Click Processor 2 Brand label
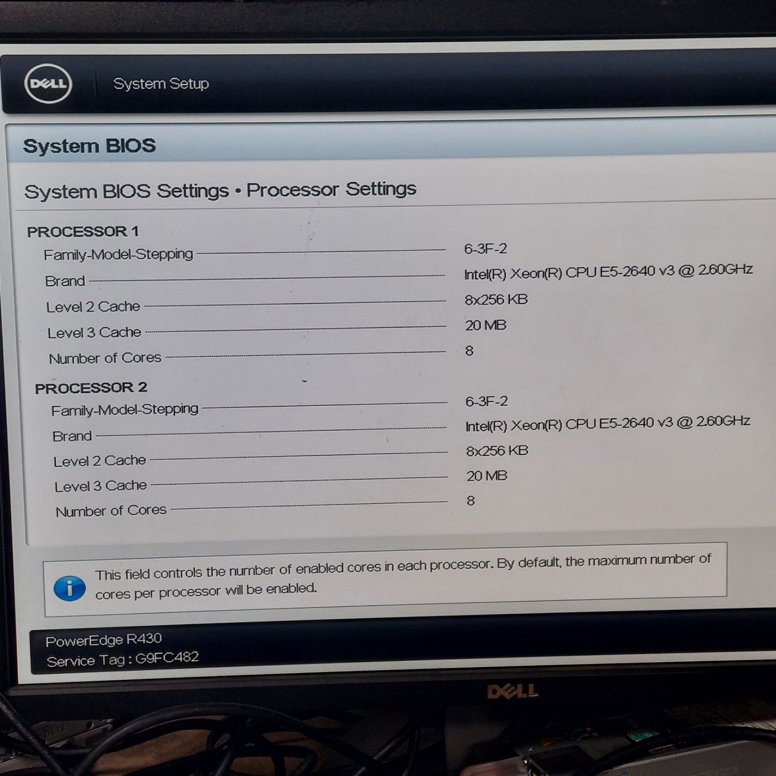776x776 pixels. click(72, 436)
